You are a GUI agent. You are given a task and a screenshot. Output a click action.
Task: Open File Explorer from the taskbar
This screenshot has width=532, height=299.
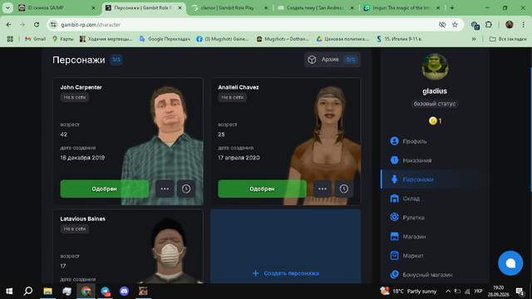coord(47,292)
